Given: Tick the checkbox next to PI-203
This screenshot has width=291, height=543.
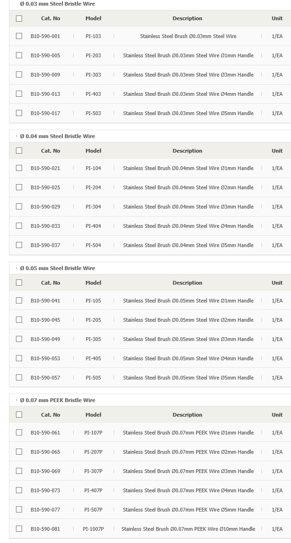Looking at the screenshot, I should point(19,55).
